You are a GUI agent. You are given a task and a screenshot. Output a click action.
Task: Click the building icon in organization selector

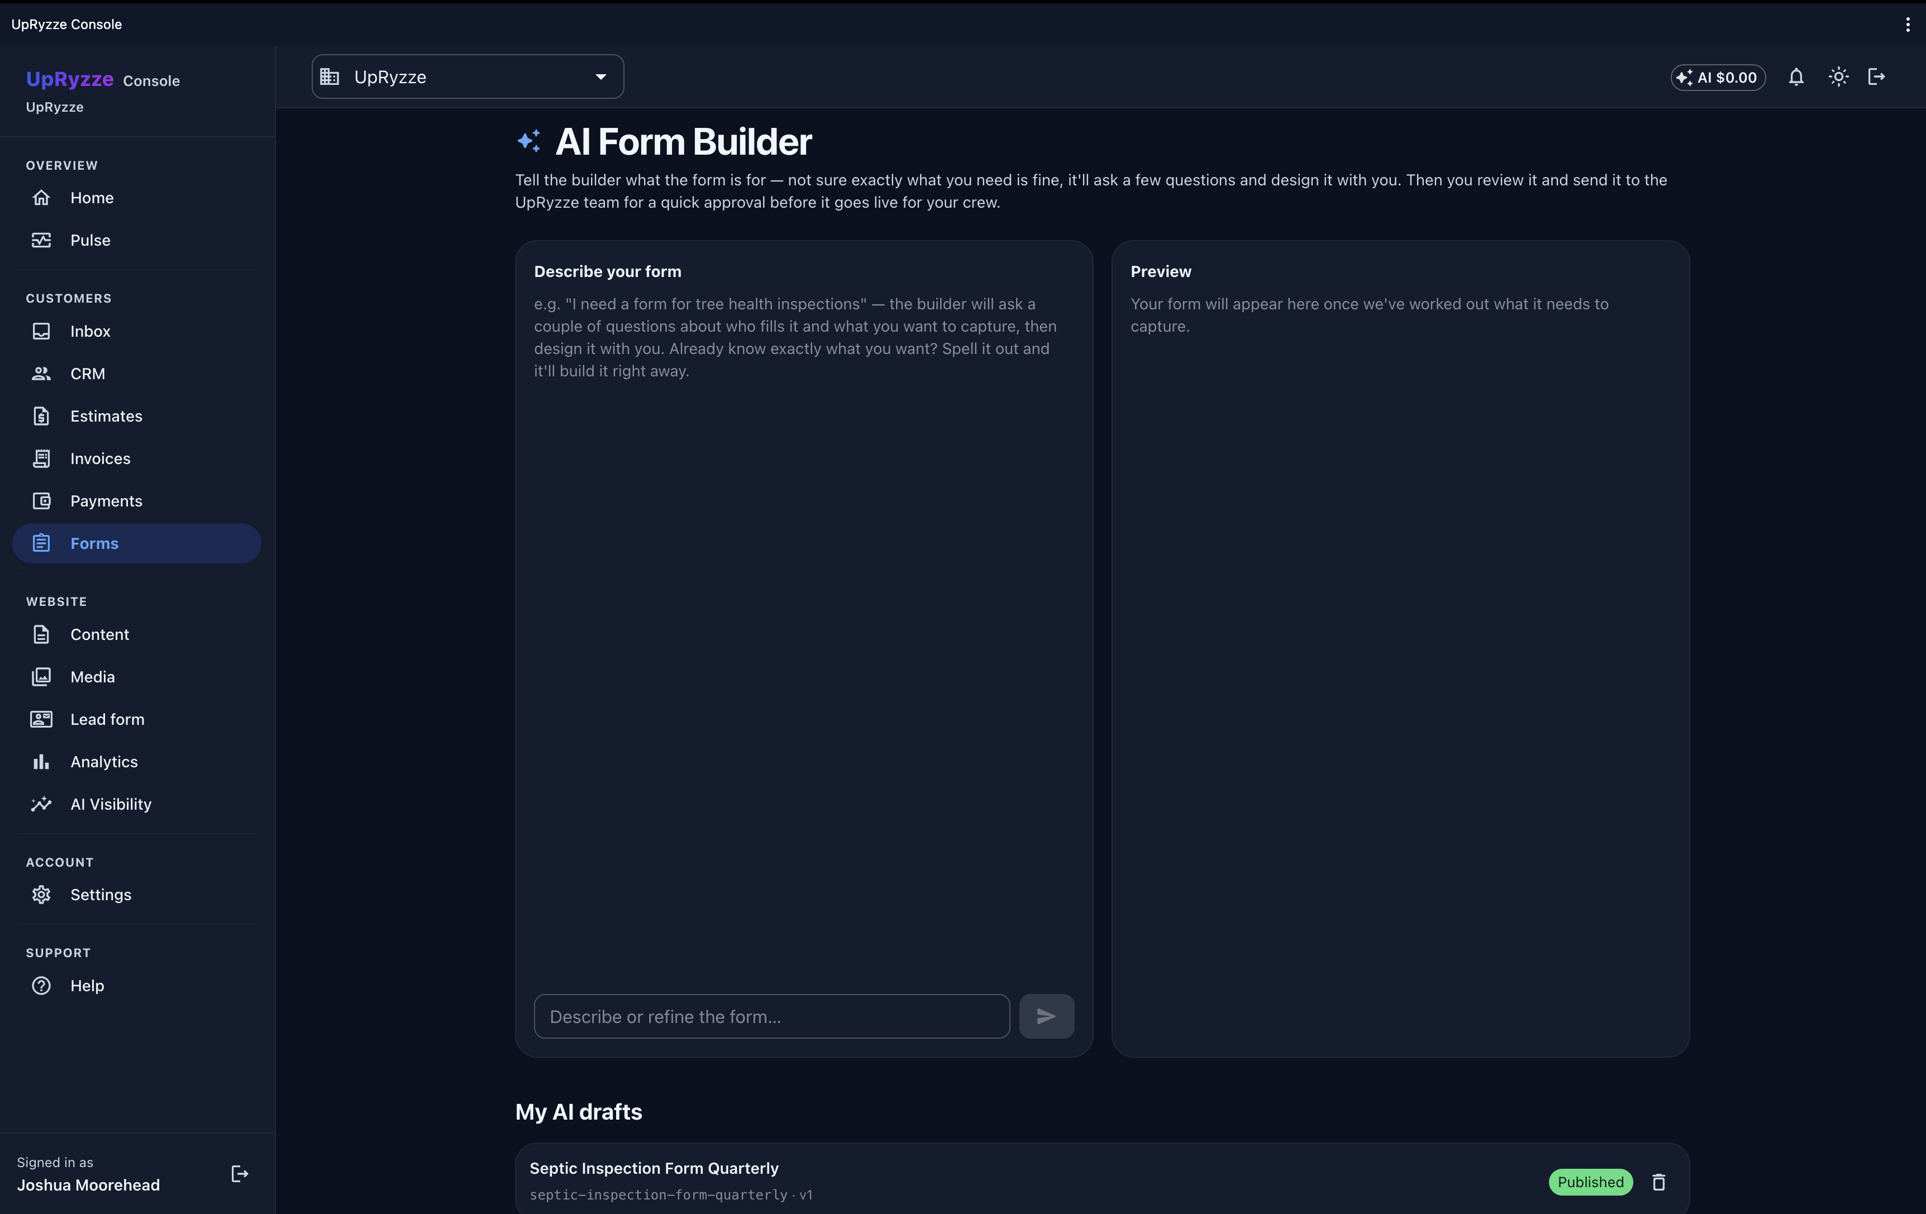(330, 77)
